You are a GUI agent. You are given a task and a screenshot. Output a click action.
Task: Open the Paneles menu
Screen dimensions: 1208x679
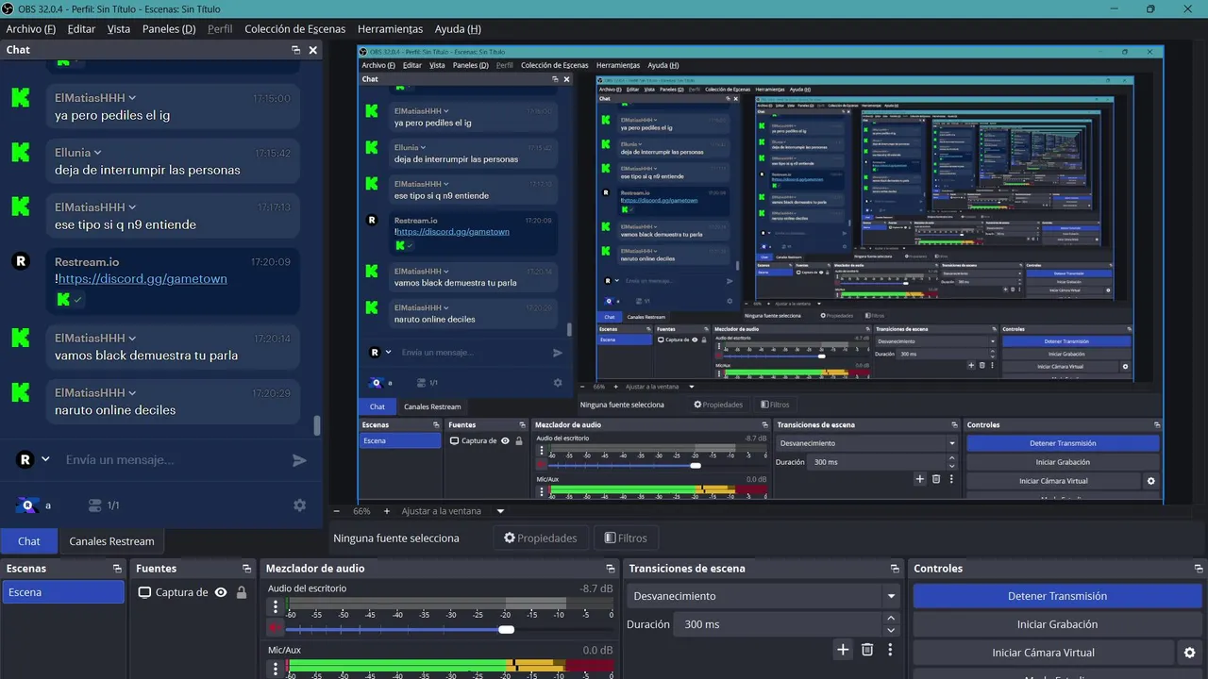(x=169, y=29)
